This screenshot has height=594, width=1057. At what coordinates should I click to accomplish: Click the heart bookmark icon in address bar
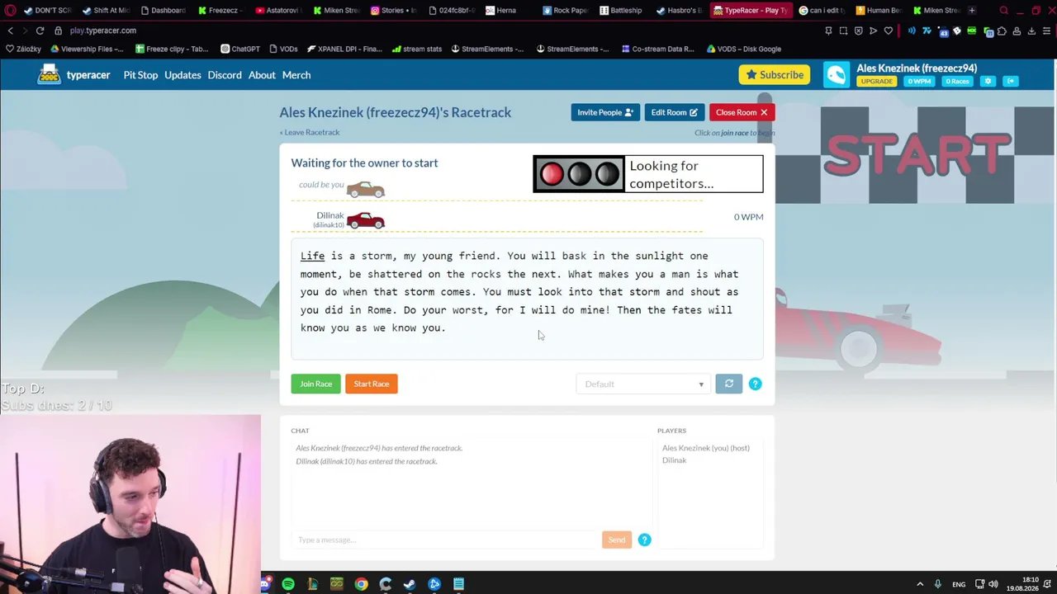[x=889, y=31]
